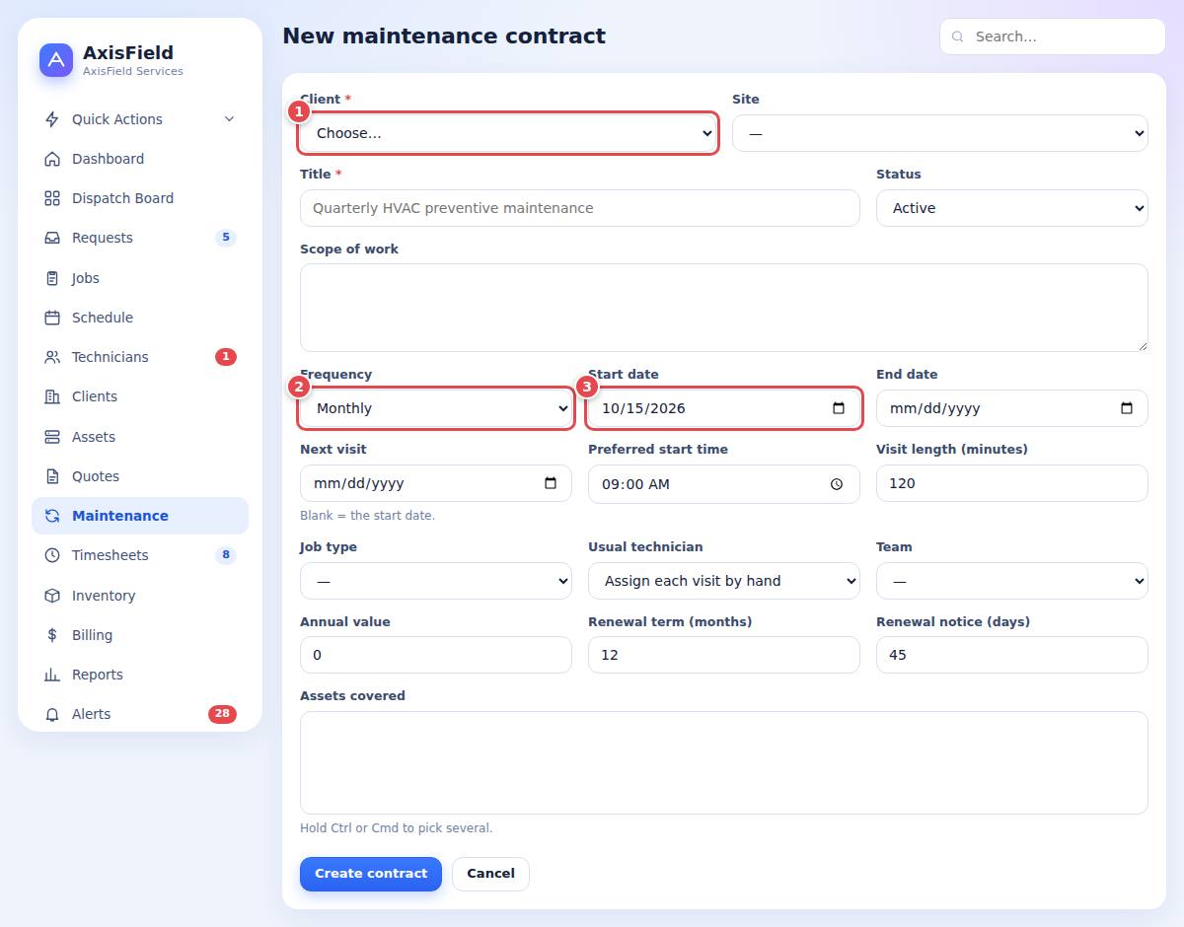Click the Annual value field
The image size is (1184, 927).
(436, 655)
